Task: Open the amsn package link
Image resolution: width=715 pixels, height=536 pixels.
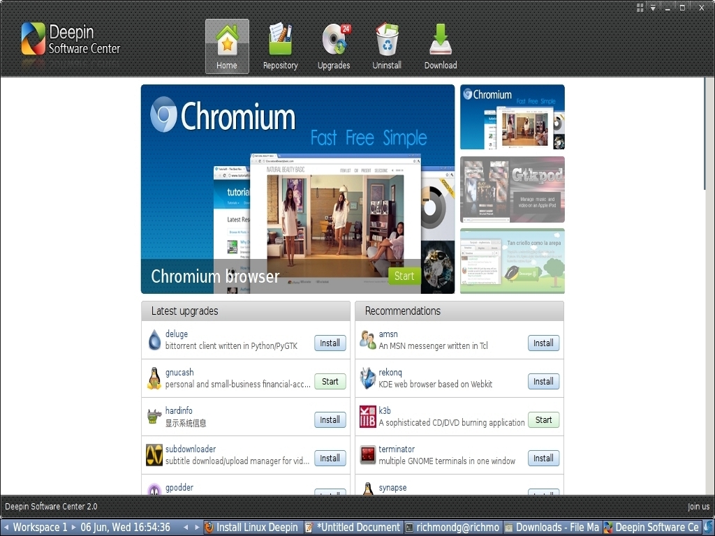Action: point(388,334)
